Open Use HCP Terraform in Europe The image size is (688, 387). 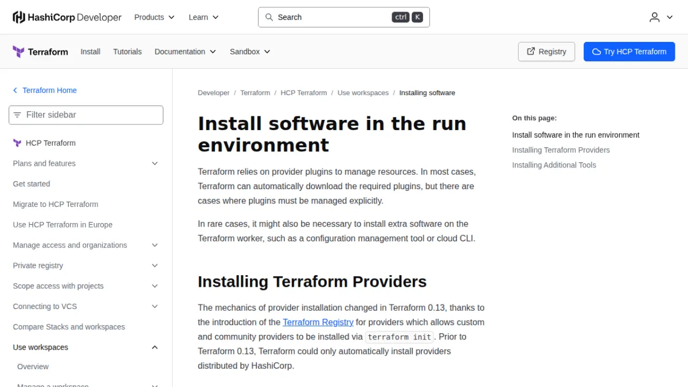pos(62,225)
